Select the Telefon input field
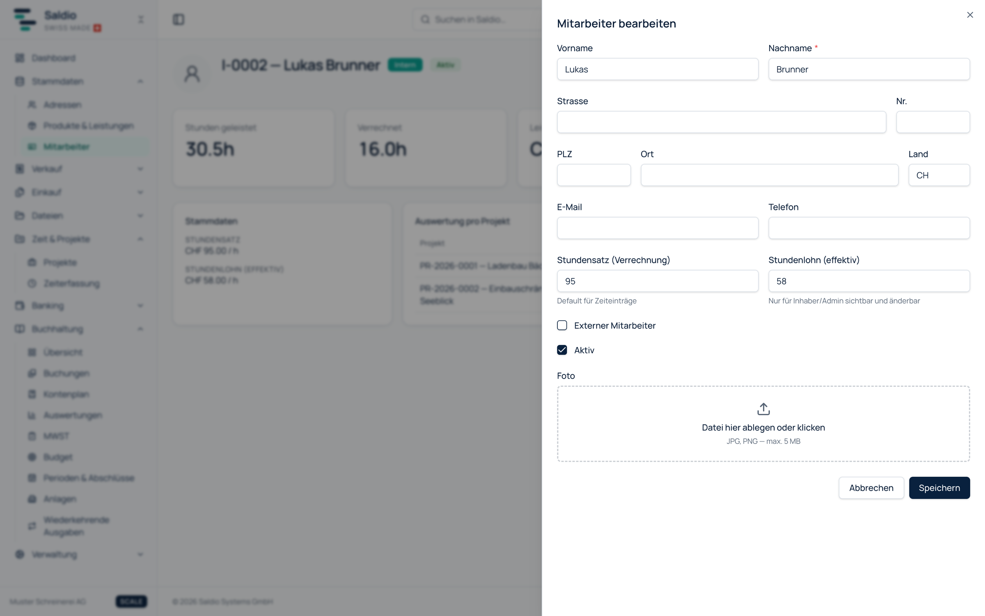985x616 pixels. [x=869, y=228]
